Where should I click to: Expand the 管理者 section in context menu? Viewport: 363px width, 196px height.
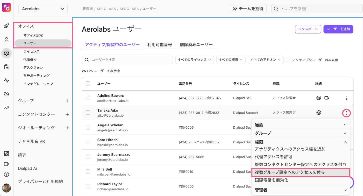click(x=301, y=190)
